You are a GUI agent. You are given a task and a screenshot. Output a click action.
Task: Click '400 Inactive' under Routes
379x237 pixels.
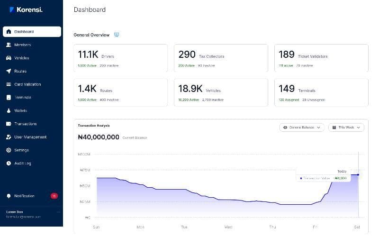[x=109, y=100]
